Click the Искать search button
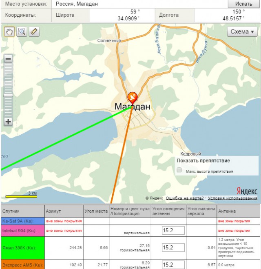This screenshot has height=269, width=261. pos(244,4)
